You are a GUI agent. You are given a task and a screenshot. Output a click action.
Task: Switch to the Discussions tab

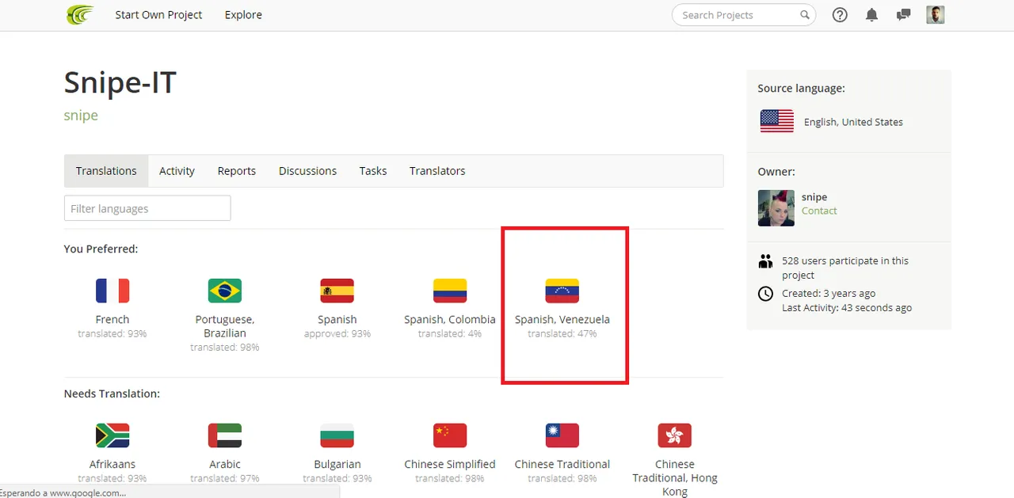(307, 171)
